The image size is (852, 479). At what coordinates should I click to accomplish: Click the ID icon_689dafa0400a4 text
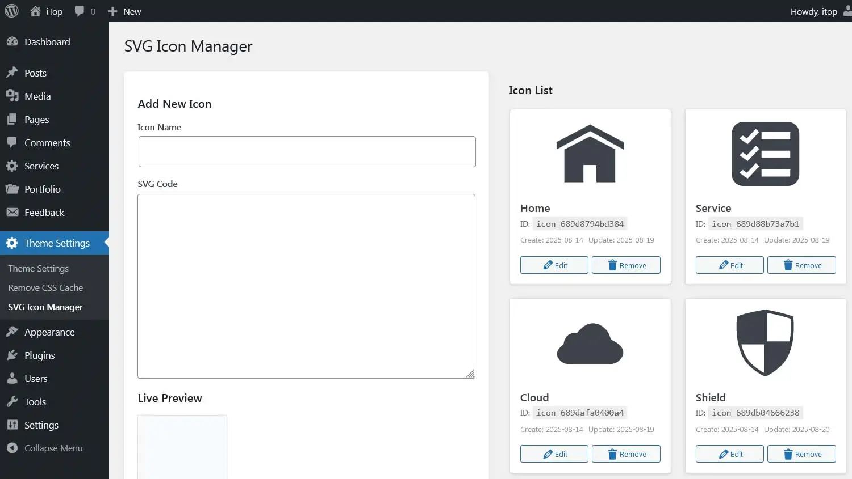point(580,413)
